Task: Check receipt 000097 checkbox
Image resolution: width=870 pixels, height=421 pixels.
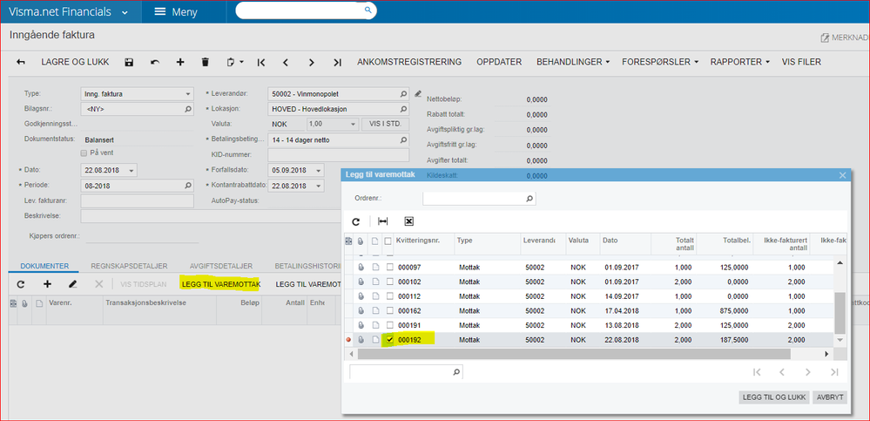Action: coord(389,267)
